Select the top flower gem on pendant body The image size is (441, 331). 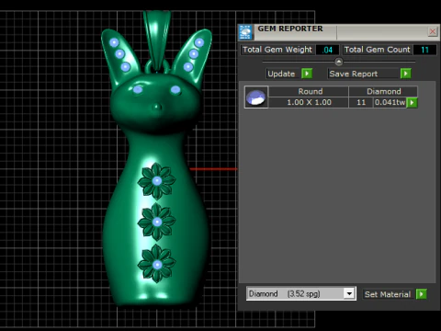click(157, 181)
